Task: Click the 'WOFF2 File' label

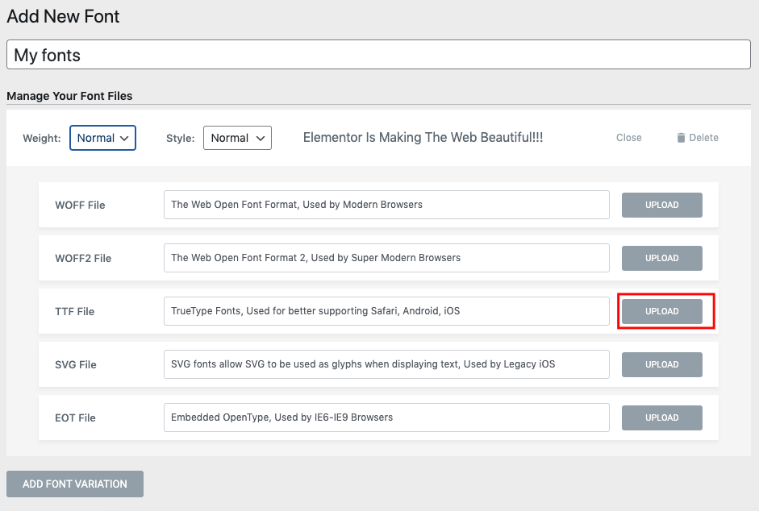Action: pos(83,259)
